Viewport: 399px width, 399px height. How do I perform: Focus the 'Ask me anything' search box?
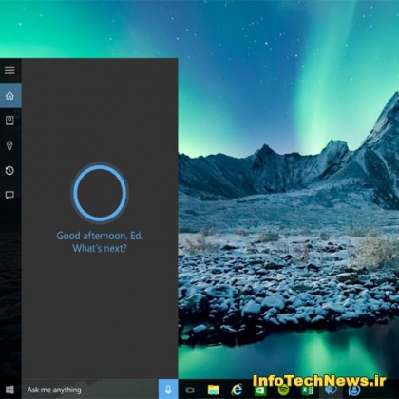coord(90,389)
